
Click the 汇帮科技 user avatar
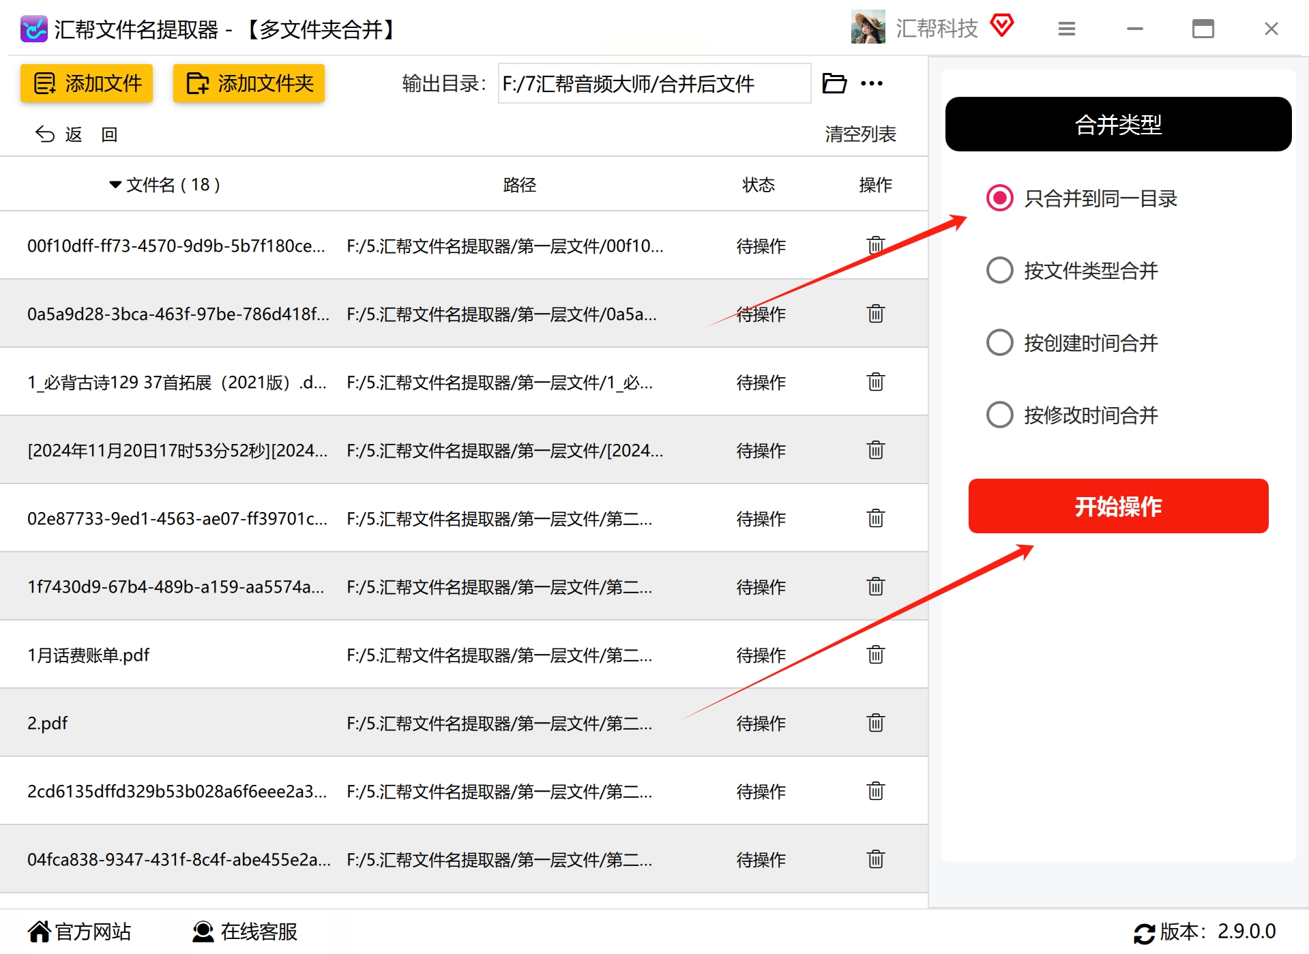click(868, 28)
